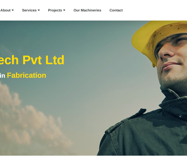Click the yellow "Pvt Ltd" heading

coord(43,60)
